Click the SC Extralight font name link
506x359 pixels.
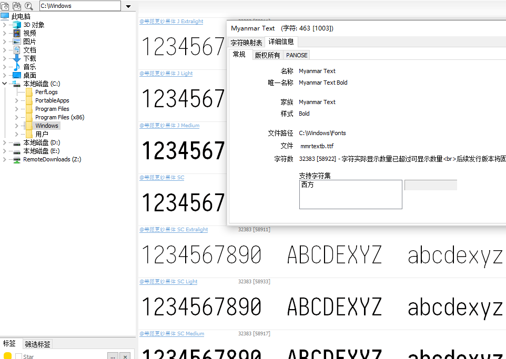point(174,230)
